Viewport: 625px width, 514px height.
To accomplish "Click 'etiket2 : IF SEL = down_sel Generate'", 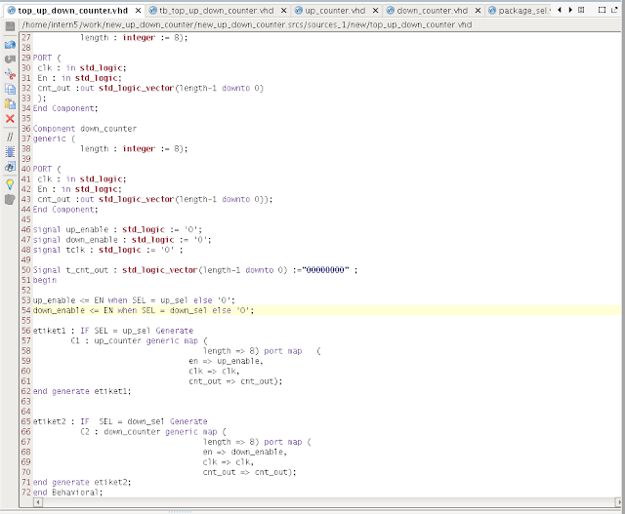I will coord(120,421).
